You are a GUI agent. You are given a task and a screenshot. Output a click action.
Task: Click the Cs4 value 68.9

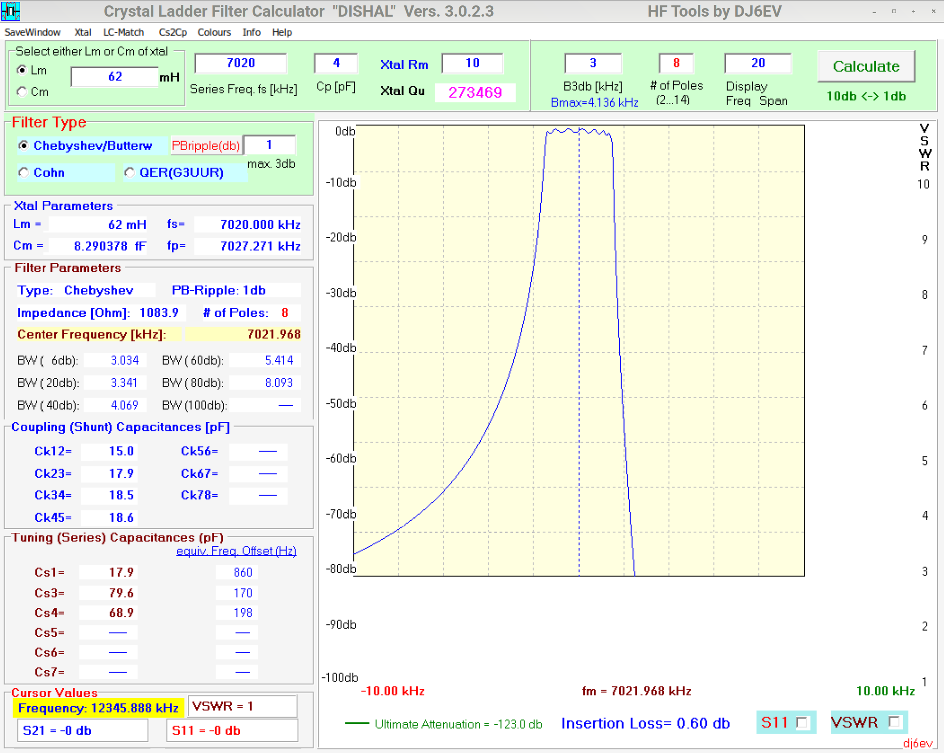tap(108, 613)
